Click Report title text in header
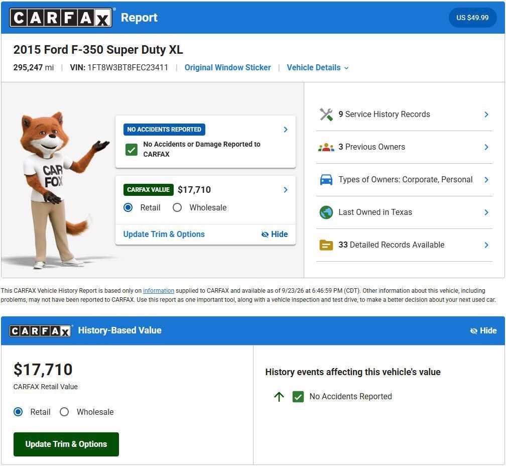The height and width of the screenshot is (466, 506). coord(139,18)
